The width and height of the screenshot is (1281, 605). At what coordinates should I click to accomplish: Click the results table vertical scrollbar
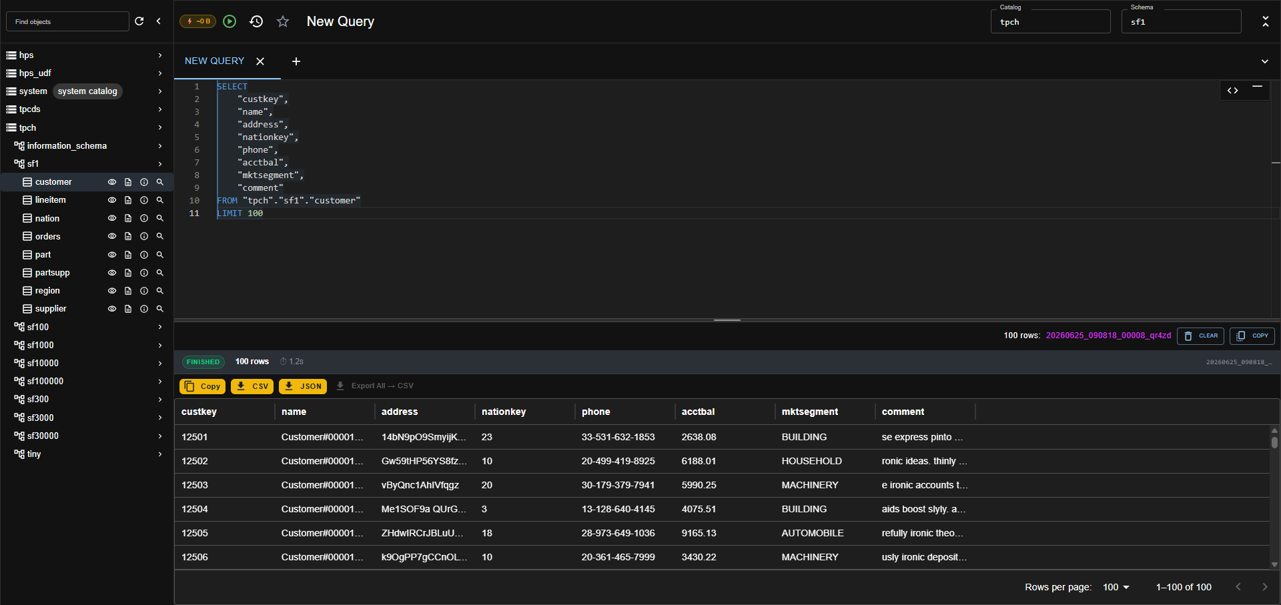pyautogui.click(x=1274, y=442)
